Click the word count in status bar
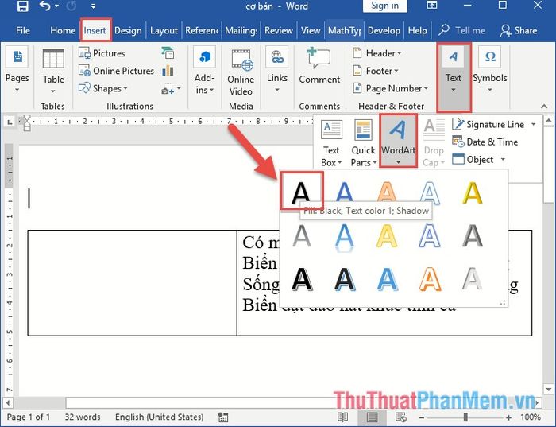This screenshot has height=427, width=556. tap(83, 417)
